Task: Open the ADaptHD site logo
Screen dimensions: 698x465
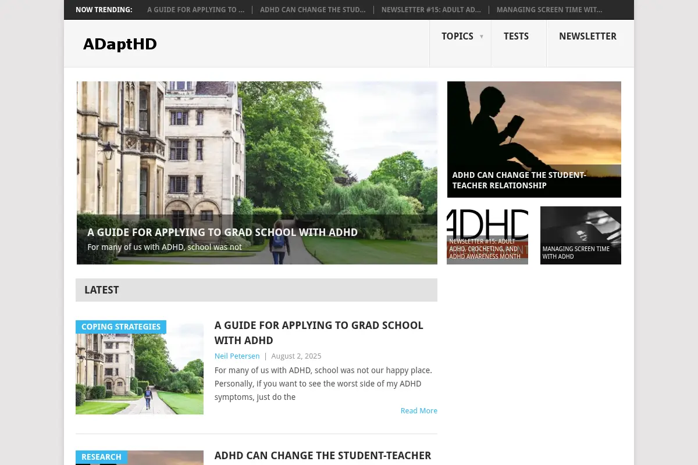Action: (x=120, y=44)
